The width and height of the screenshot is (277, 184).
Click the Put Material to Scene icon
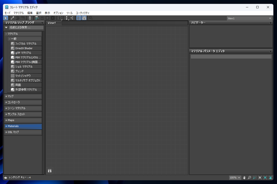(18, 18)
